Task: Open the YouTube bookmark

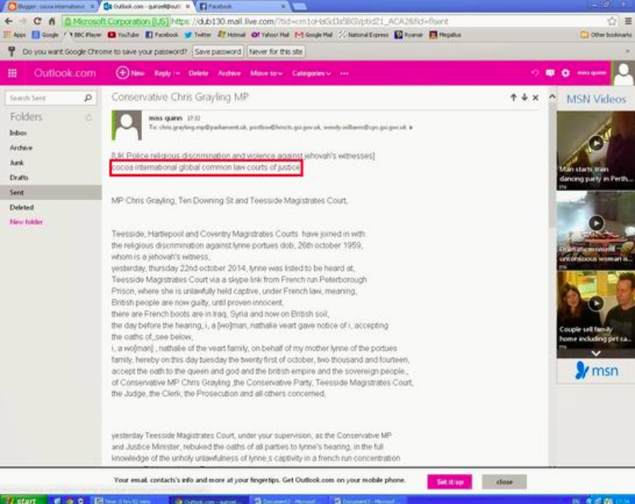Action: pyautogui.click(x=124, y=35)
